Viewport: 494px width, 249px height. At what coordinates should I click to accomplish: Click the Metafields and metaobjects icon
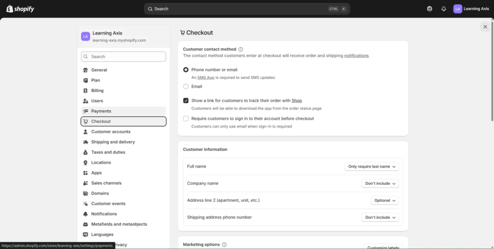[85, 224]
